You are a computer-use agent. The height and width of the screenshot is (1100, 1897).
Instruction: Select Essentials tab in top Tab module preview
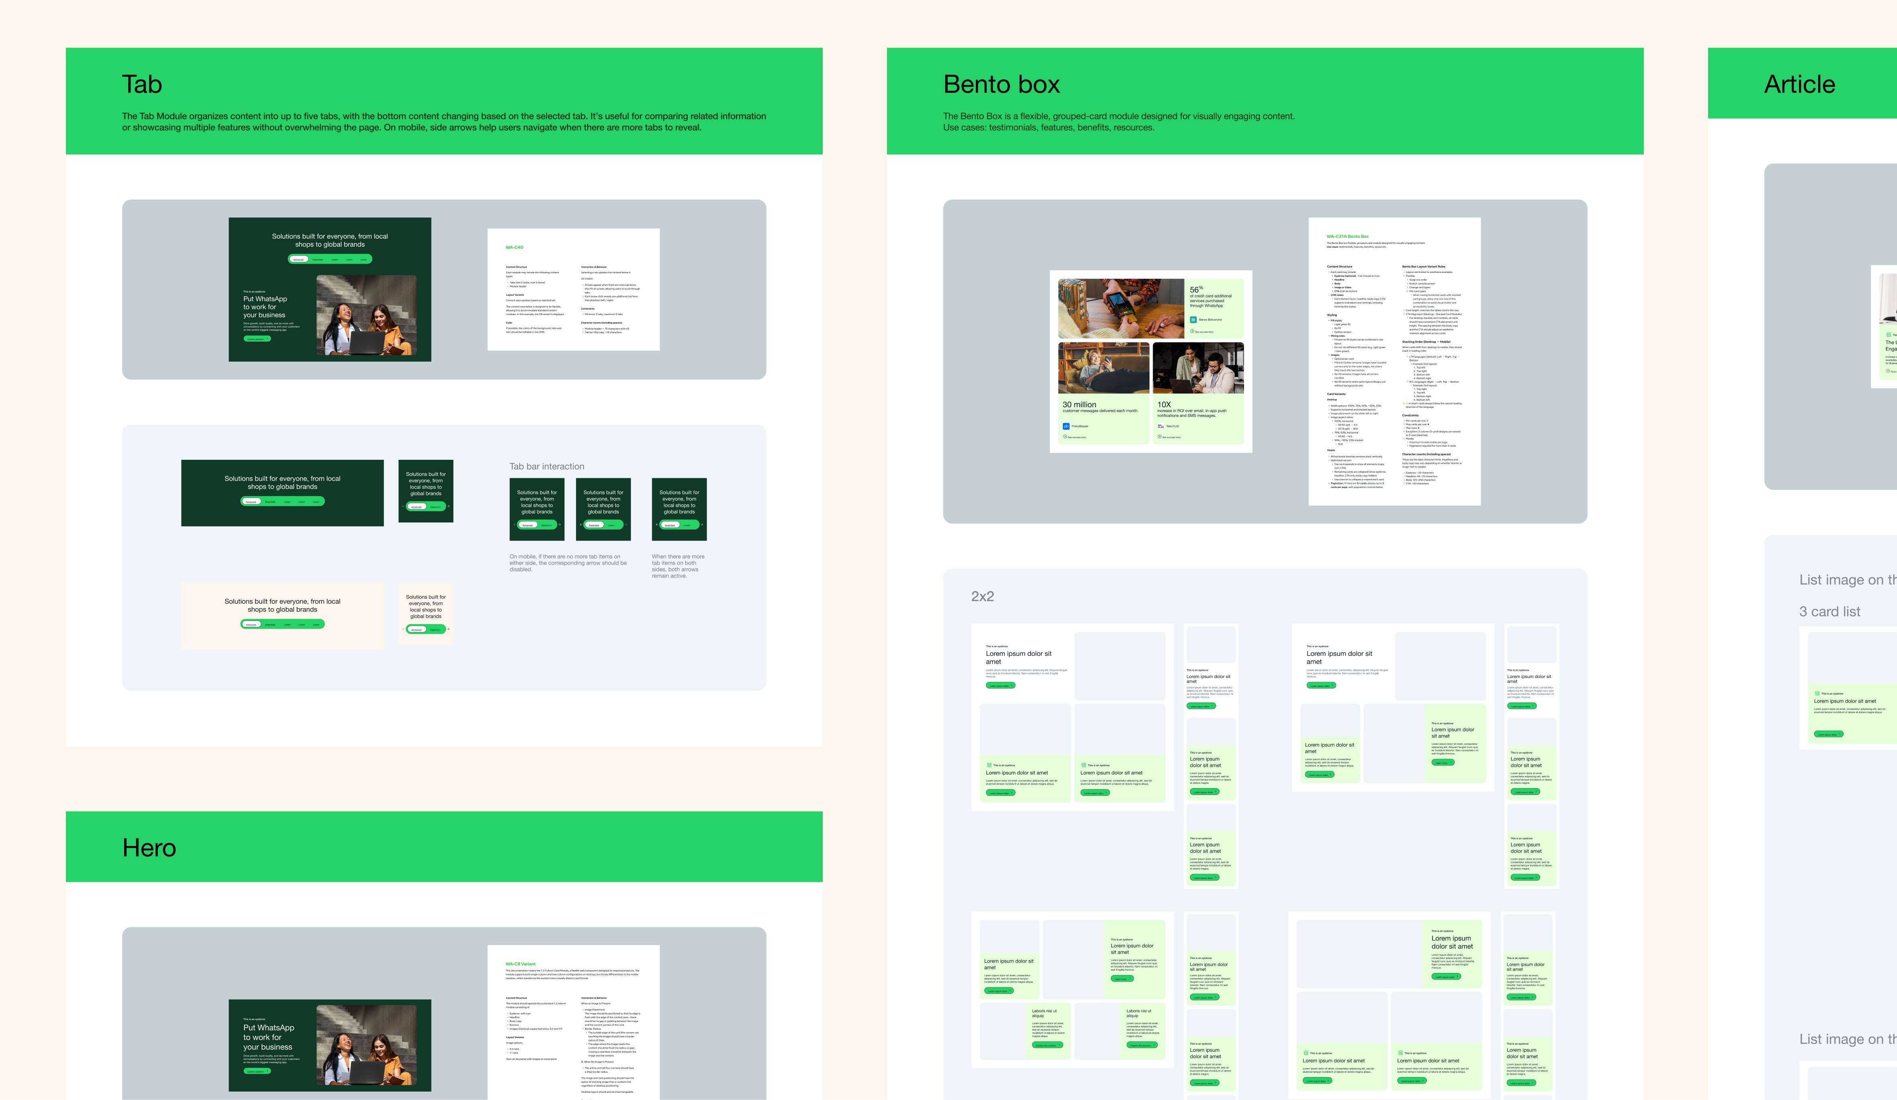tap(318, 259)
